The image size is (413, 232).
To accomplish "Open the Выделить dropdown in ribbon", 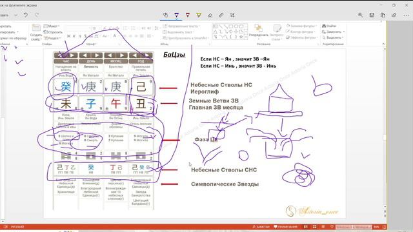I will (x=334, y=37).
